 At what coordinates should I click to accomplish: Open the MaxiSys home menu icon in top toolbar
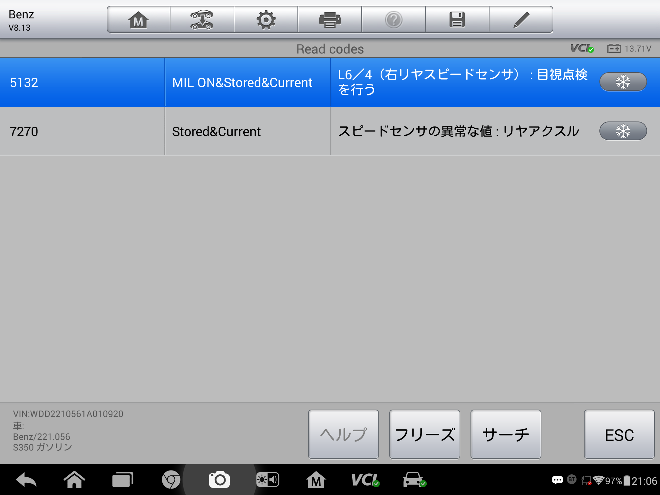pyautogui.click(x=139, y=20)
